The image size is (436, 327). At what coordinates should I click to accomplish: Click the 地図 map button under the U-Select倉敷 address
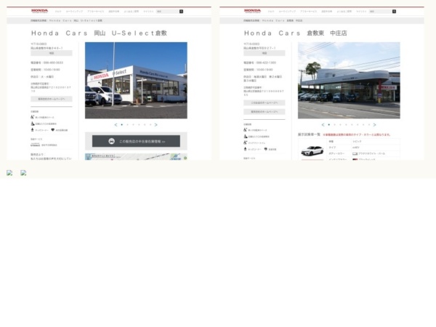point(52,53)
